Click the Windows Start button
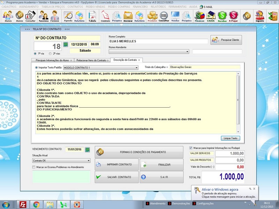 (6, 205)
